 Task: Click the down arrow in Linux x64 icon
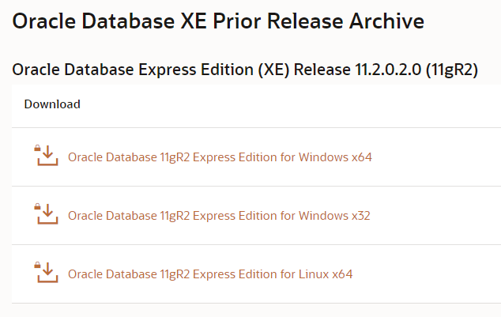(48, 269)
